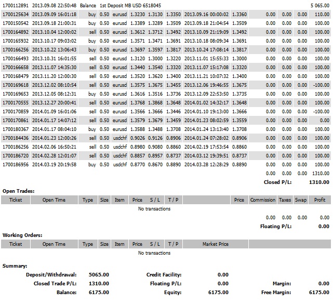Click open time 2013.10.31 16:01:55
Viewport: 333px width, 304px height.
coord(54,58)
